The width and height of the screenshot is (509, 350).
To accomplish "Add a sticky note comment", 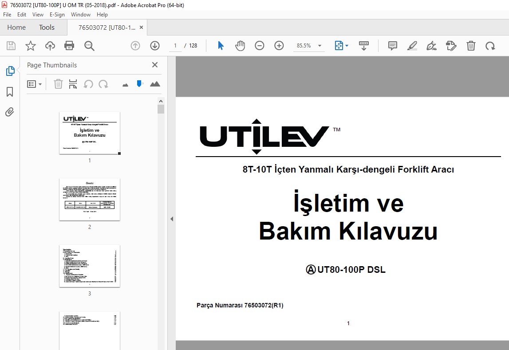I will [x=392, y=46].
